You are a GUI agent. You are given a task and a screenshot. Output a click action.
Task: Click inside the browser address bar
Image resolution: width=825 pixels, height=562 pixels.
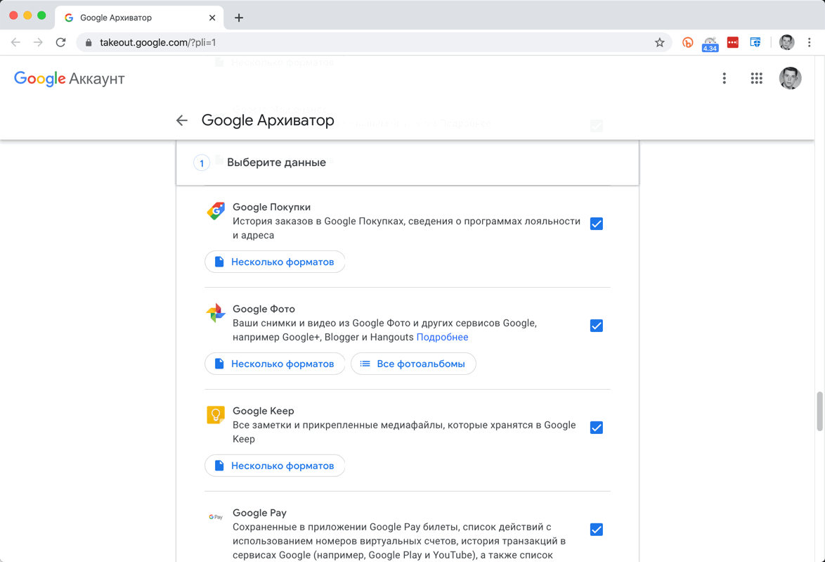[281, 42]
